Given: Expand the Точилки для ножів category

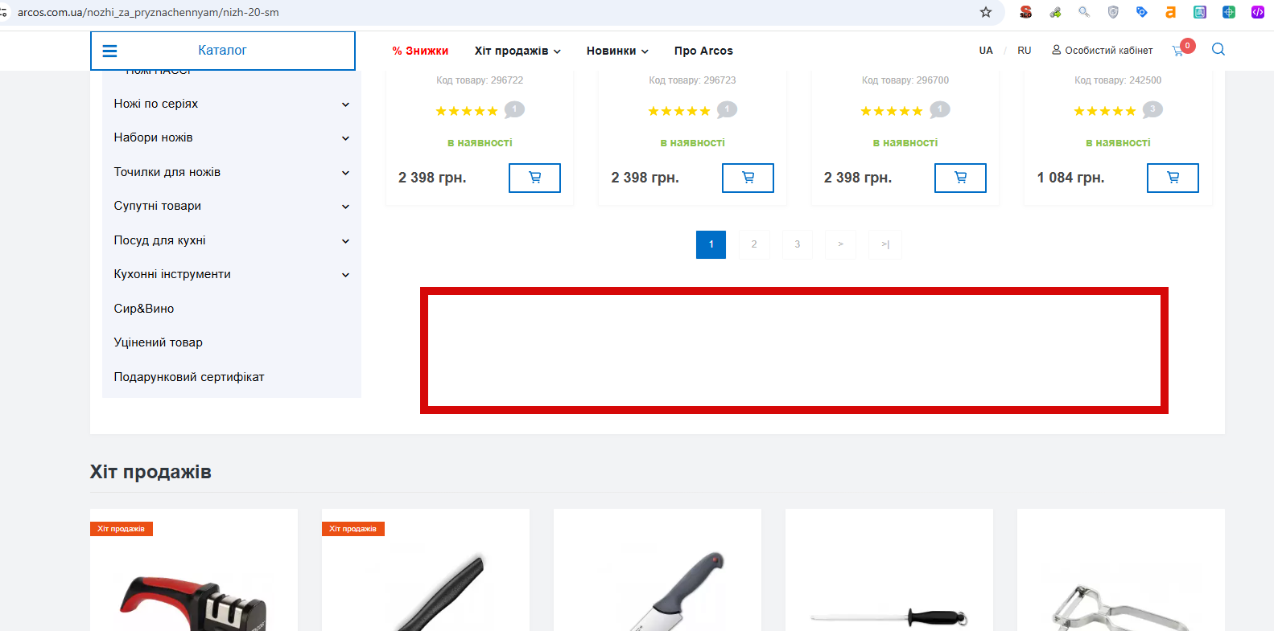Looking at the screenshot, I should point(345,173).
